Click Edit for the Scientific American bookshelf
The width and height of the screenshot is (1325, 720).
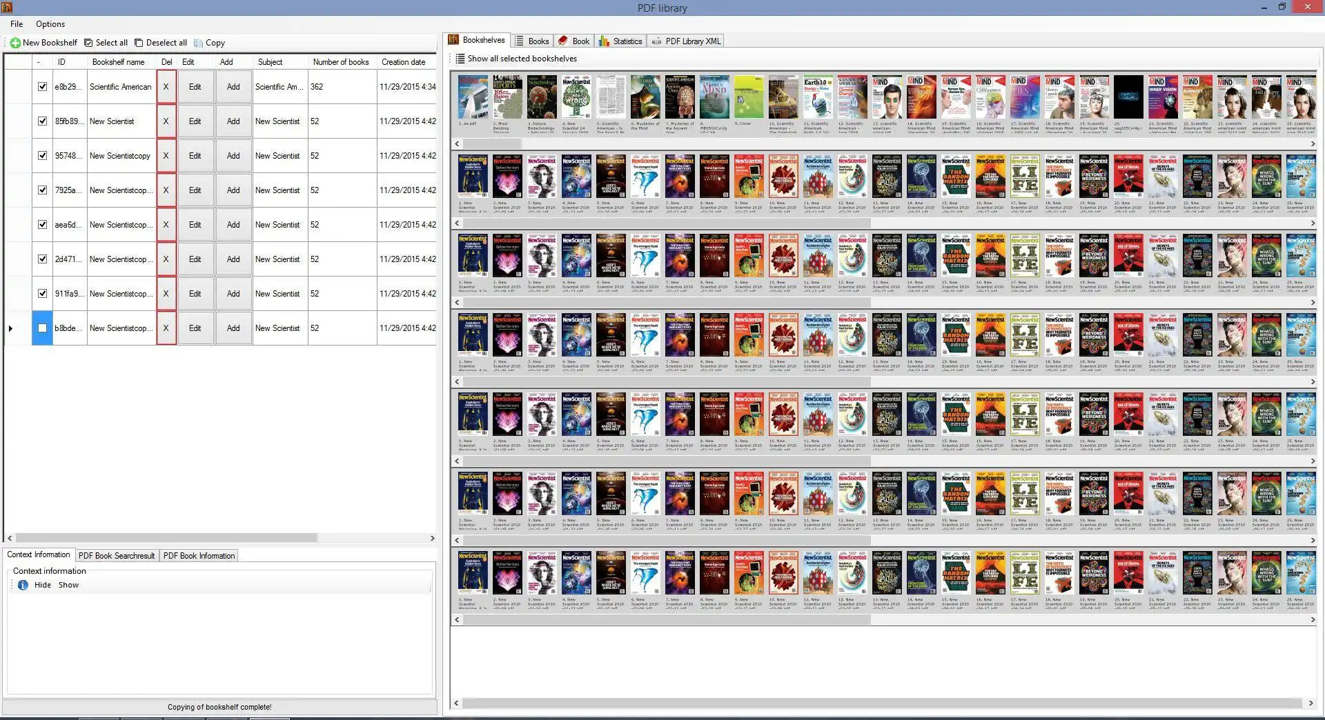[195, 87]
